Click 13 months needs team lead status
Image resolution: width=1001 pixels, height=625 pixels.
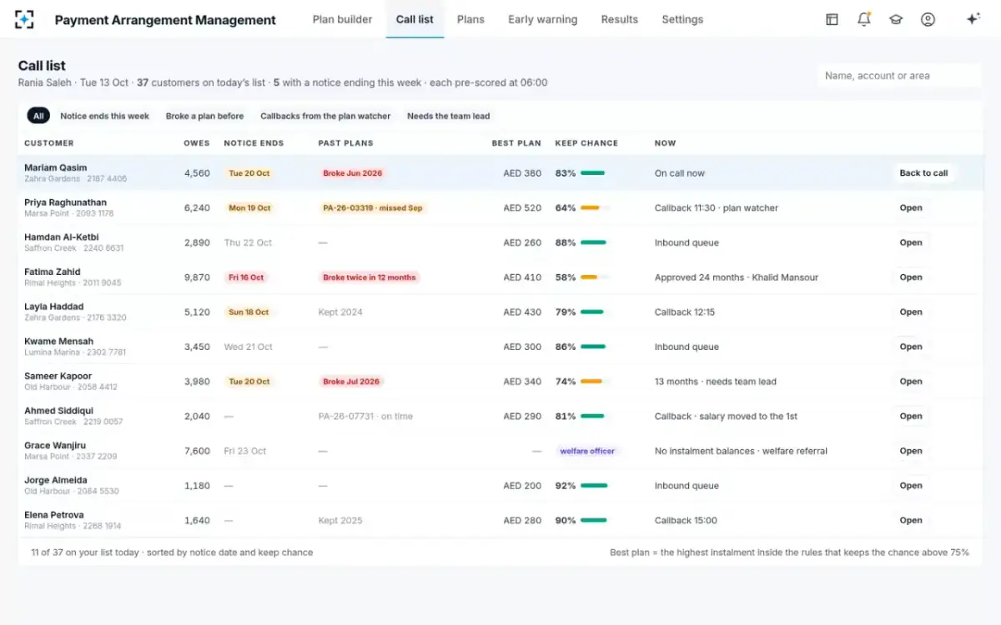tap(715, 382)
